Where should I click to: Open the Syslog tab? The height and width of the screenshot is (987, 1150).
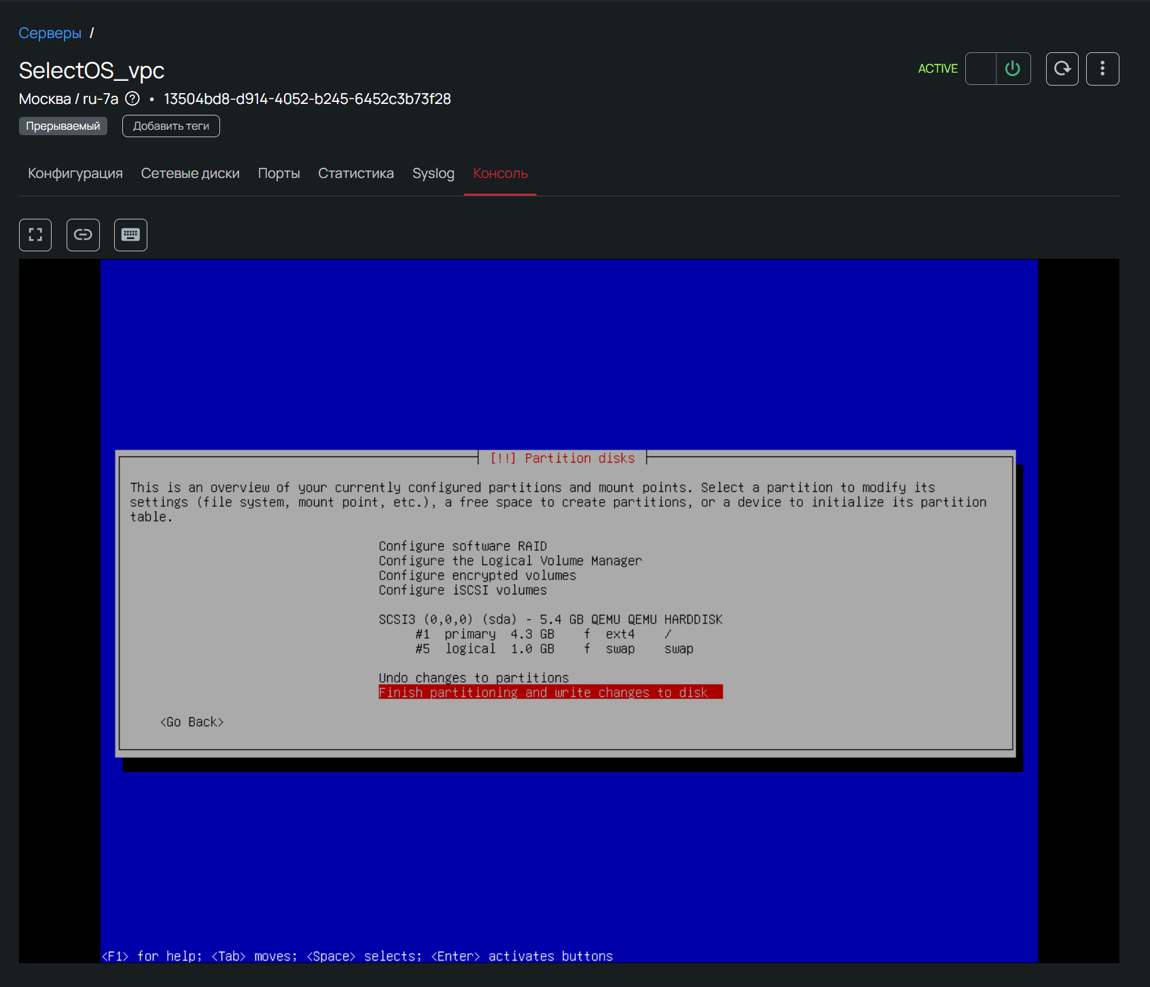433,174
